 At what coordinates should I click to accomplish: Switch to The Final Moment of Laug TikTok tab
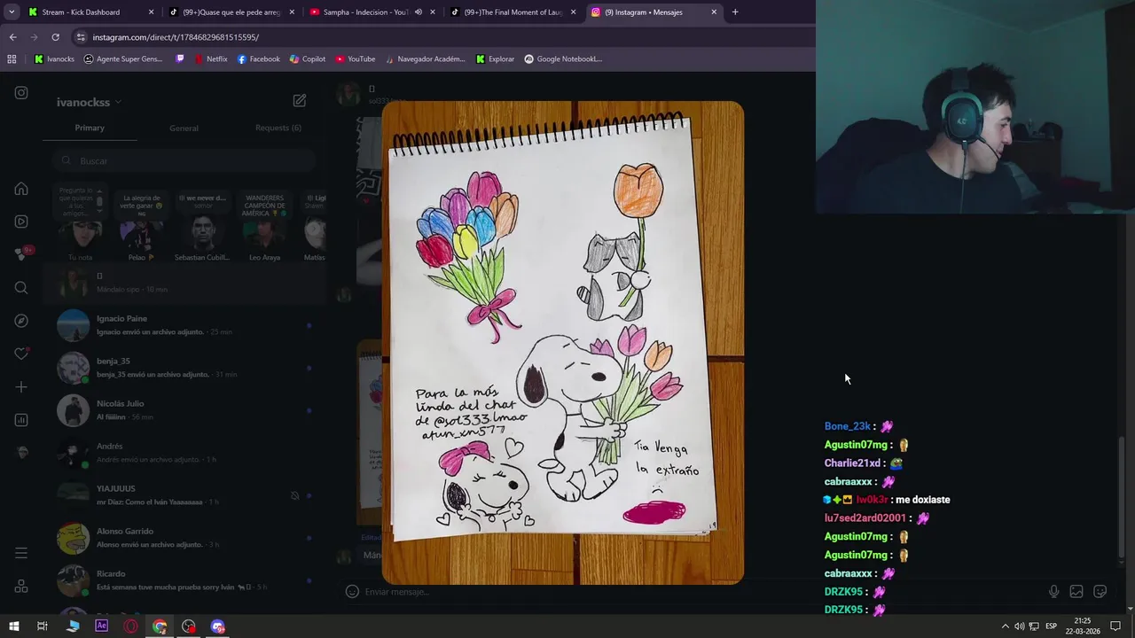513,12
